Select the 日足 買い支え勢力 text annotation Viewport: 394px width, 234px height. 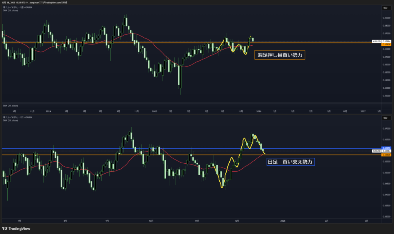290,162
